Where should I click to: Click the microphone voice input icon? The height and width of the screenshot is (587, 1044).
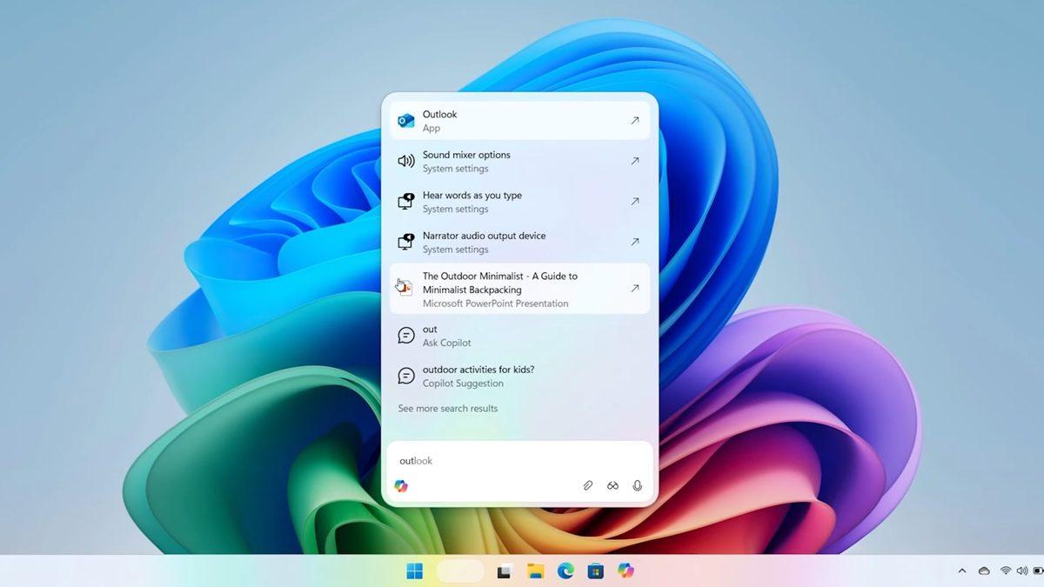(x=638, y=486)
